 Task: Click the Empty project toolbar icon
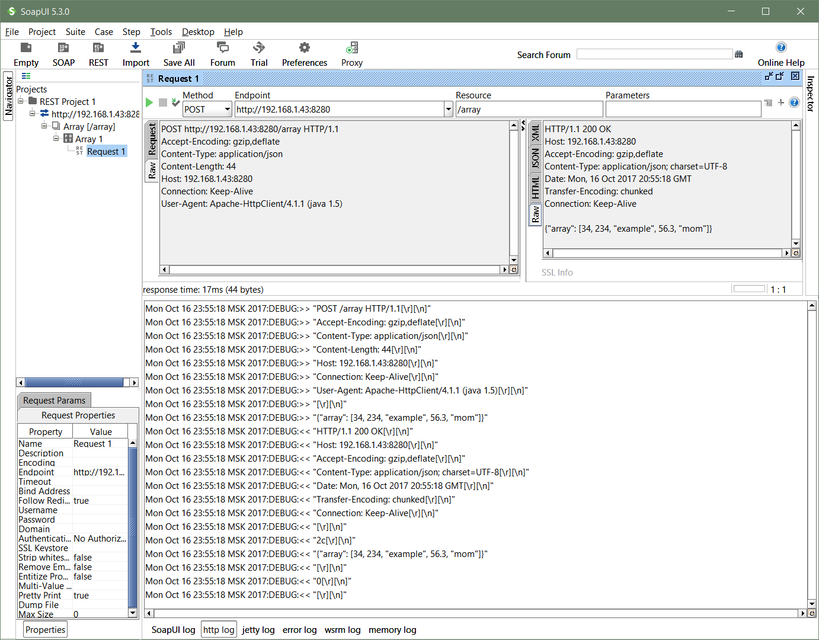tap(26, 48)
